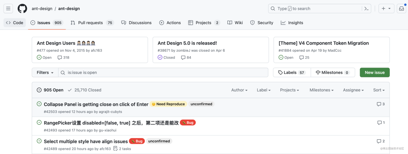
Task: Open author agrajit-cubyts profile link
Action: (111, 112)
